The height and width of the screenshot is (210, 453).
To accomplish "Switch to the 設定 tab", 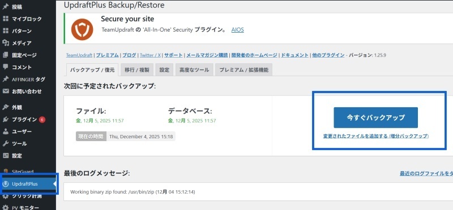I will (x=164, y=70).
